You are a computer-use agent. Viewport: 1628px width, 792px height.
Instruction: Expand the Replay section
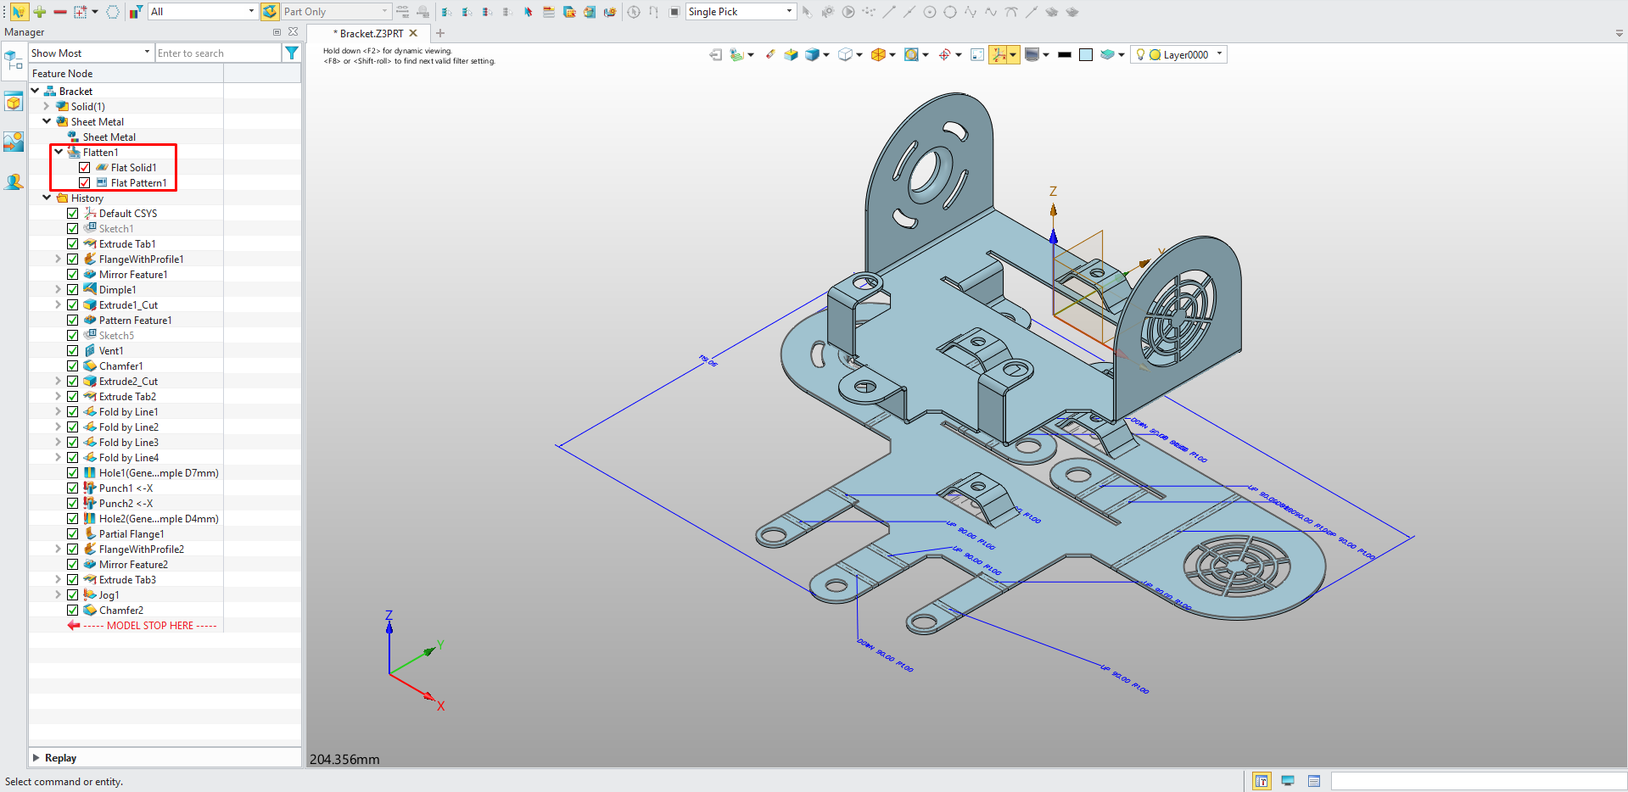coord(36,758)
